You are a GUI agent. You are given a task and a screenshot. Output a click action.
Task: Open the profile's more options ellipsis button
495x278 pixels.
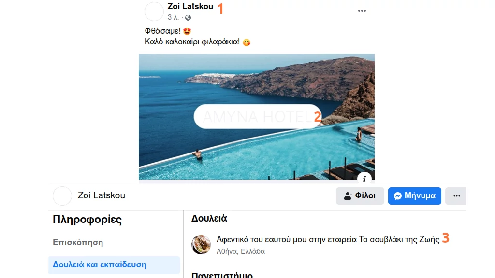pyautogui.click(x=456, y=196)
